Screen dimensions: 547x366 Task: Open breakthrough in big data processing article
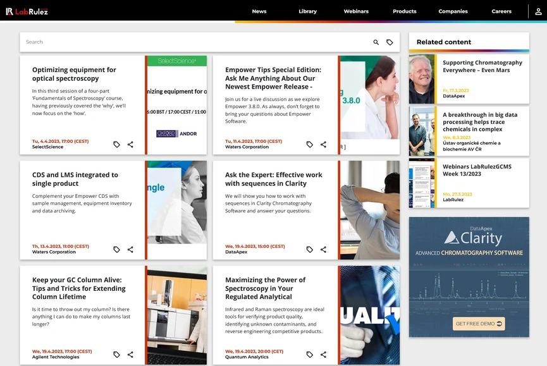(480, 122)
